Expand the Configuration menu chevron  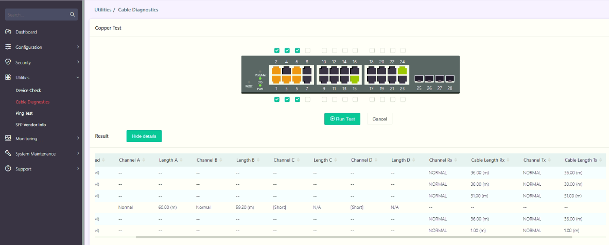point(78,47)
